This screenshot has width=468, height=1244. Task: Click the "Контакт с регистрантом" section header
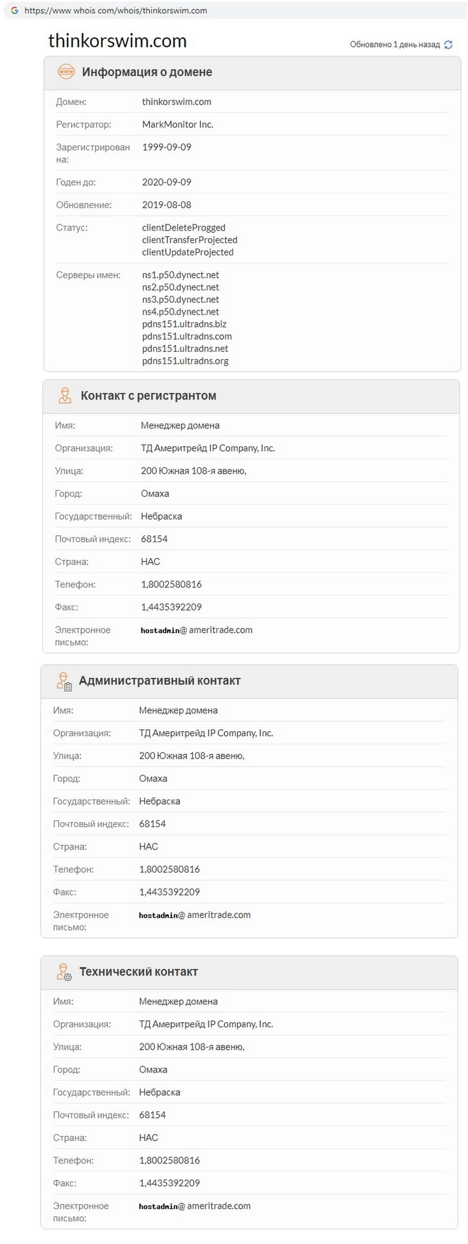(148, 395)
